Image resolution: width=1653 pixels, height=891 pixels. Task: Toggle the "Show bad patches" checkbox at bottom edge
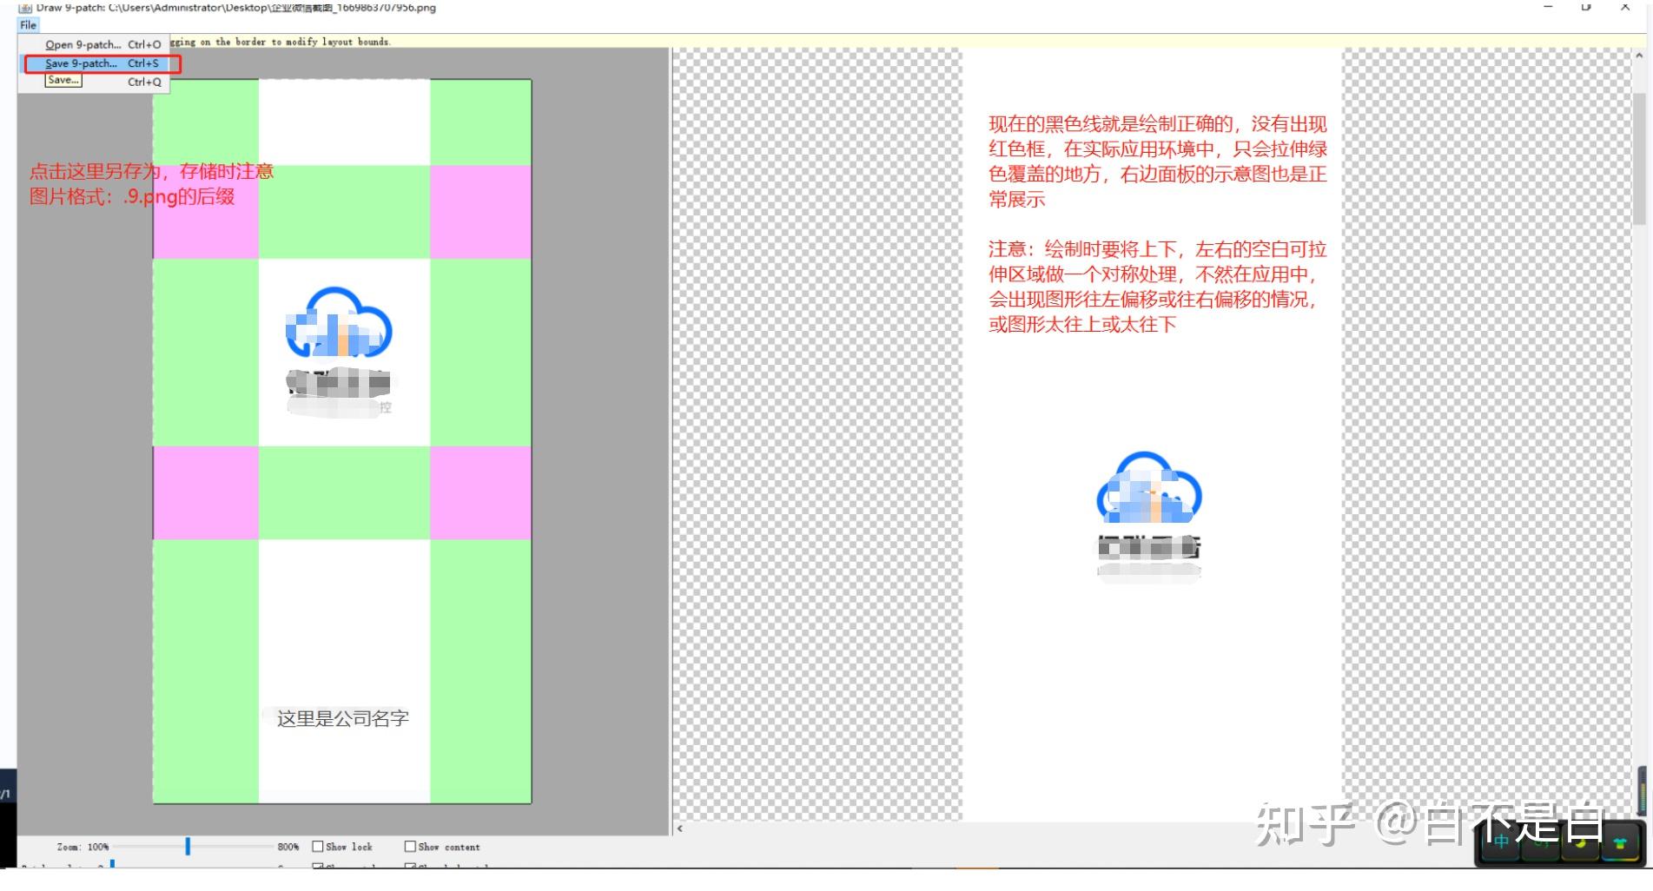(409, 867)
